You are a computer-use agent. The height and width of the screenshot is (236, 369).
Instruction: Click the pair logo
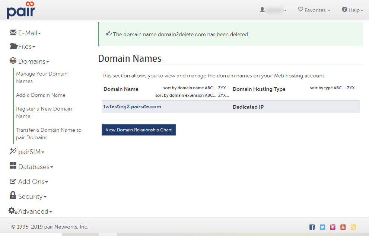[x=20, y=10]
